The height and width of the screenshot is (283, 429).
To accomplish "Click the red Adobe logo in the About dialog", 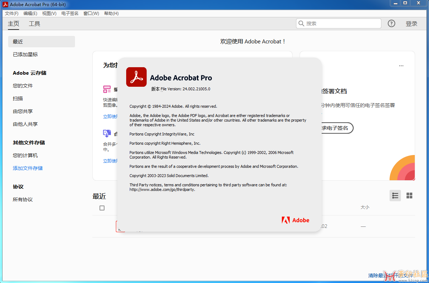I will click(295, 220).
